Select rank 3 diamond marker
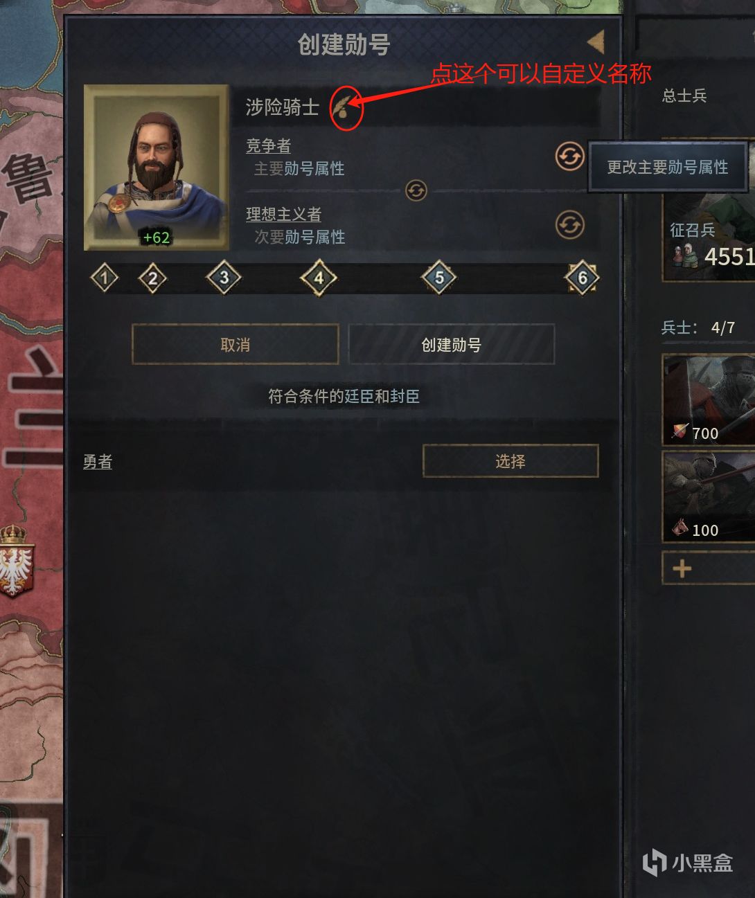This screenshot has height=898, width=755. click(x=224, y=278)
